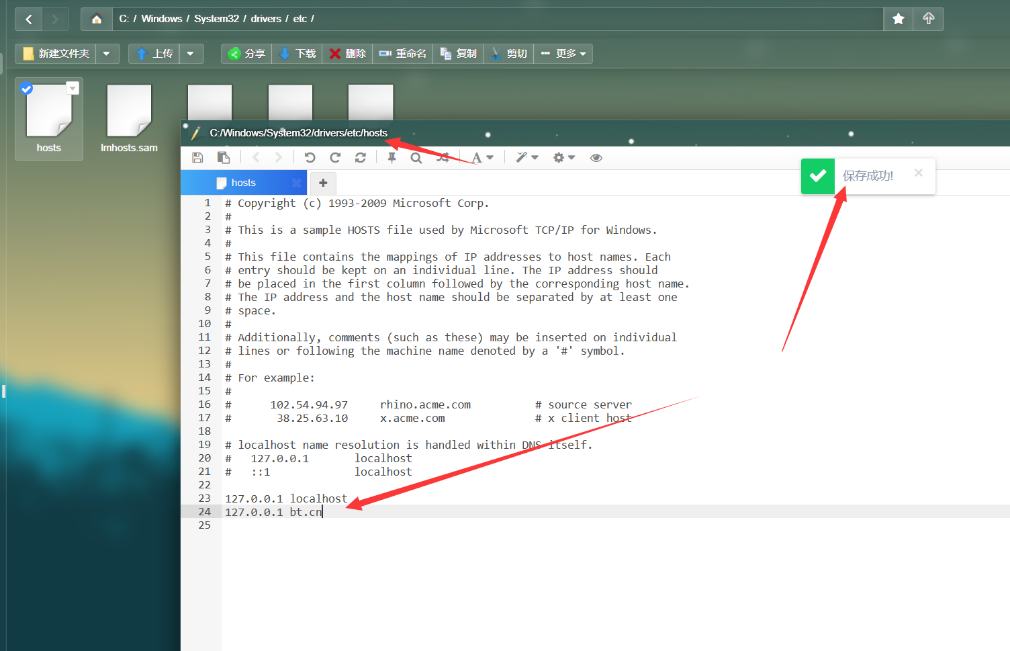Click the x.acme.com line
Viewport: 1010px width, 651px height.
428,418
